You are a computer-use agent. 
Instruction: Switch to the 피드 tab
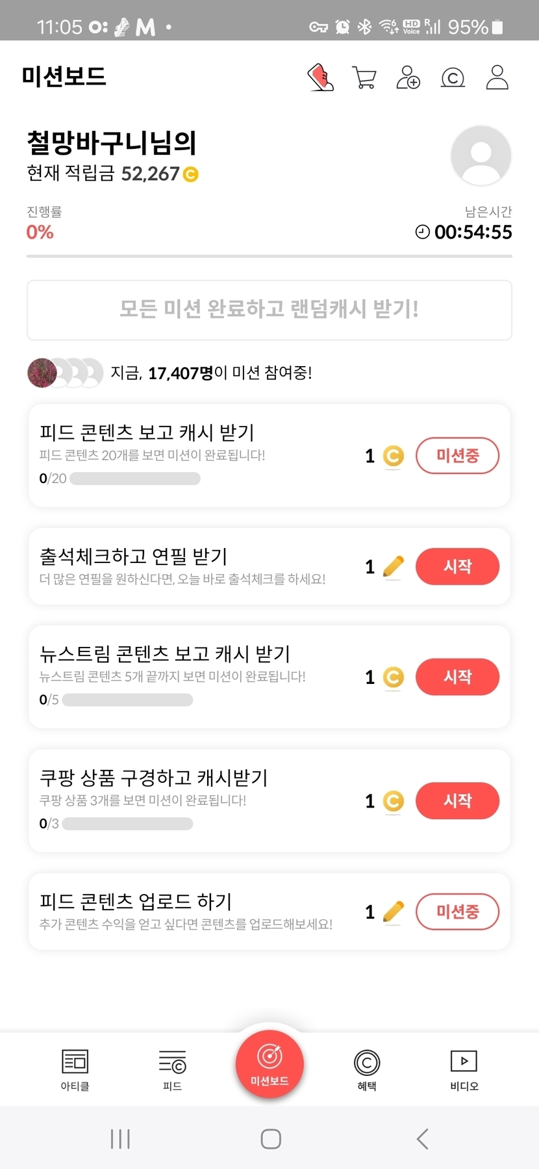[x=172, y=1070]
